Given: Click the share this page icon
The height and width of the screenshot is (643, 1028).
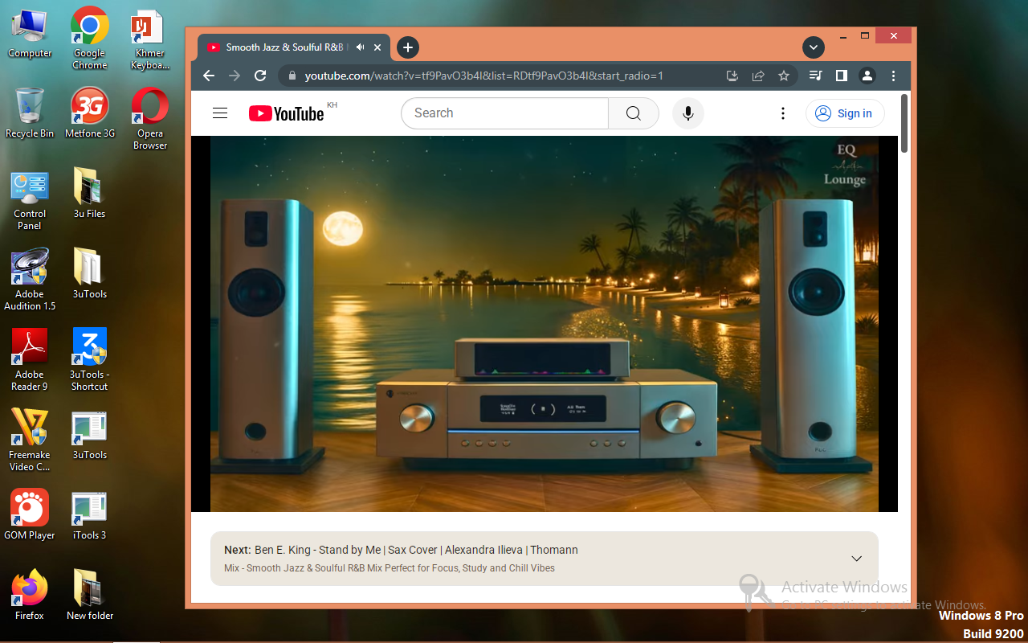Looking at the screenshot, I should click(758, 76).
